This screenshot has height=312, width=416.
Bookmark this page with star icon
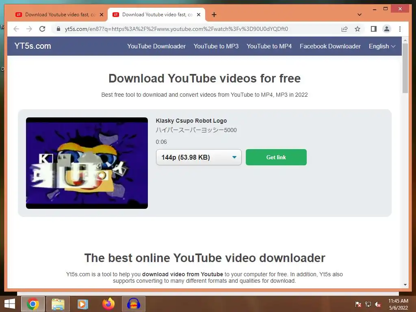[357, 29]
